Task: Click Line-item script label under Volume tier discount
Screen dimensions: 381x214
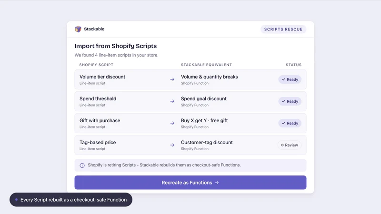Action: click(x=92, y=83)
